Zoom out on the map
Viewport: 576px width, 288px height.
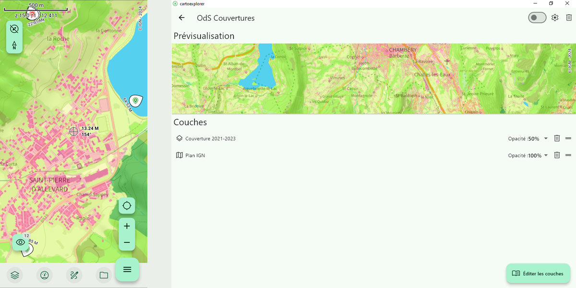point(127,242)
